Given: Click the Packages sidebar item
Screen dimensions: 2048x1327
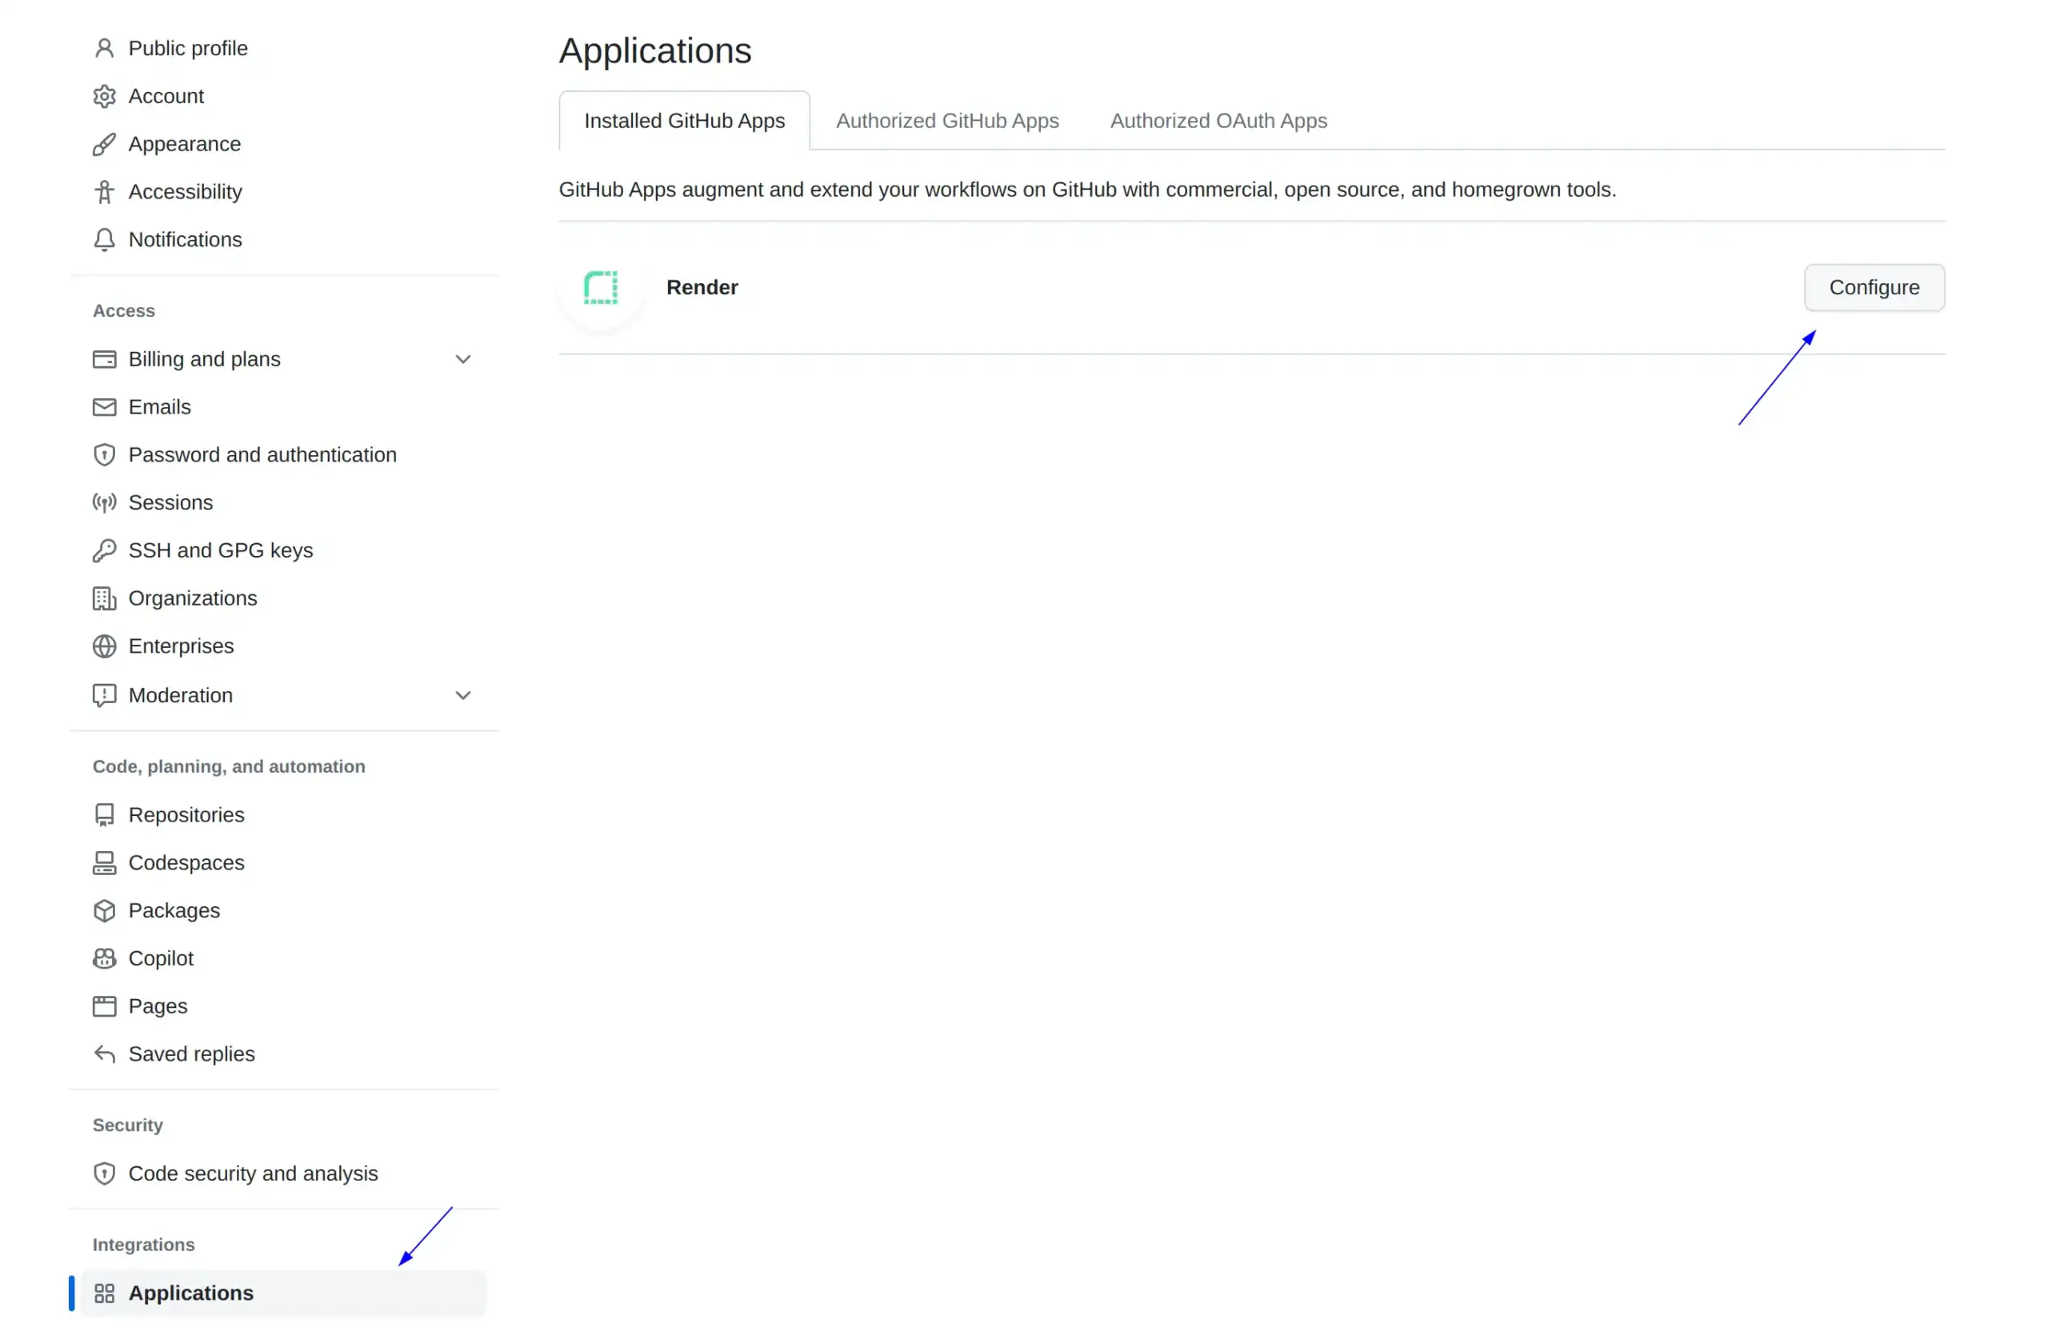Looking at the screenshot, I should [173, 910].
